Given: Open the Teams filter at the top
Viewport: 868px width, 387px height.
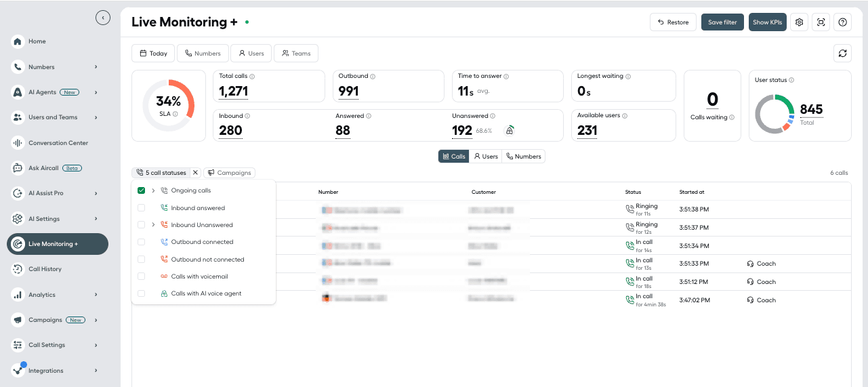Looking at the screenshot, I should click(x=296, y=54).
